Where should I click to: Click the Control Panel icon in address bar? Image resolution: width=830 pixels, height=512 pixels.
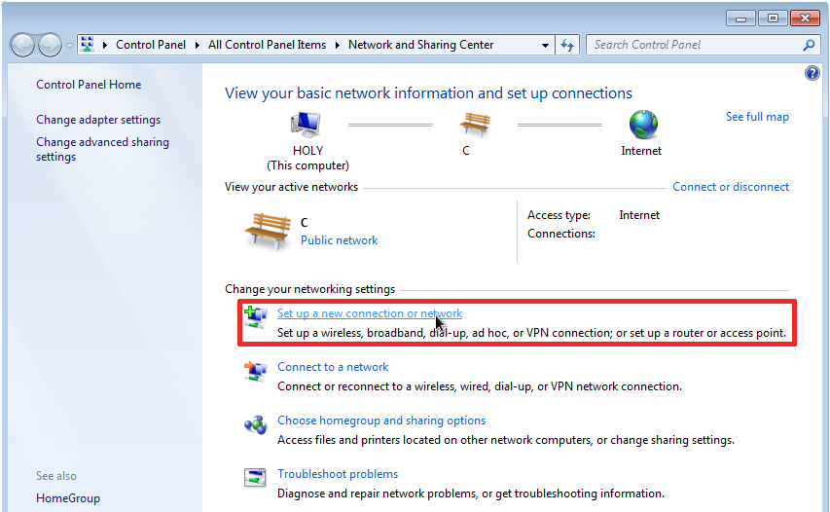[x=88, y=45]
